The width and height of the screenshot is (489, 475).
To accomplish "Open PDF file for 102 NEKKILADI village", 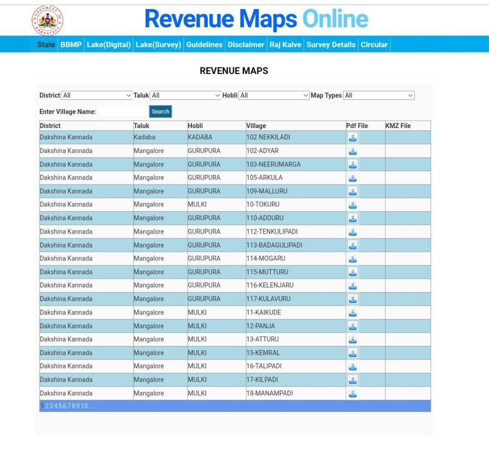I will (x=352, y=138).
